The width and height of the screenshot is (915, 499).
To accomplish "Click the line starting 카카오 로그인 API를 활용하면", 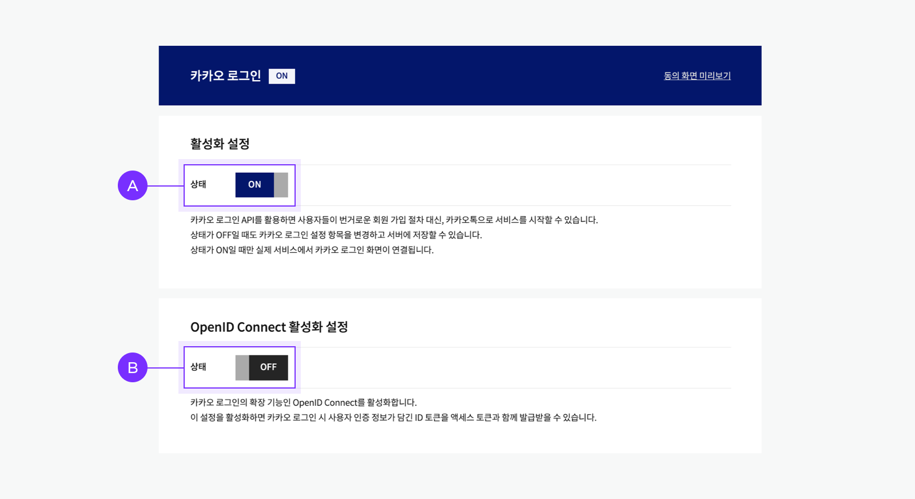I will pyautogui.click(x=394, y=220).
